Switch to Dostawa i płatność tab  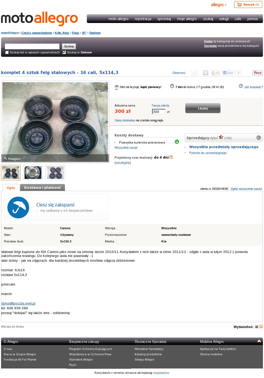(x=43, y=187)
